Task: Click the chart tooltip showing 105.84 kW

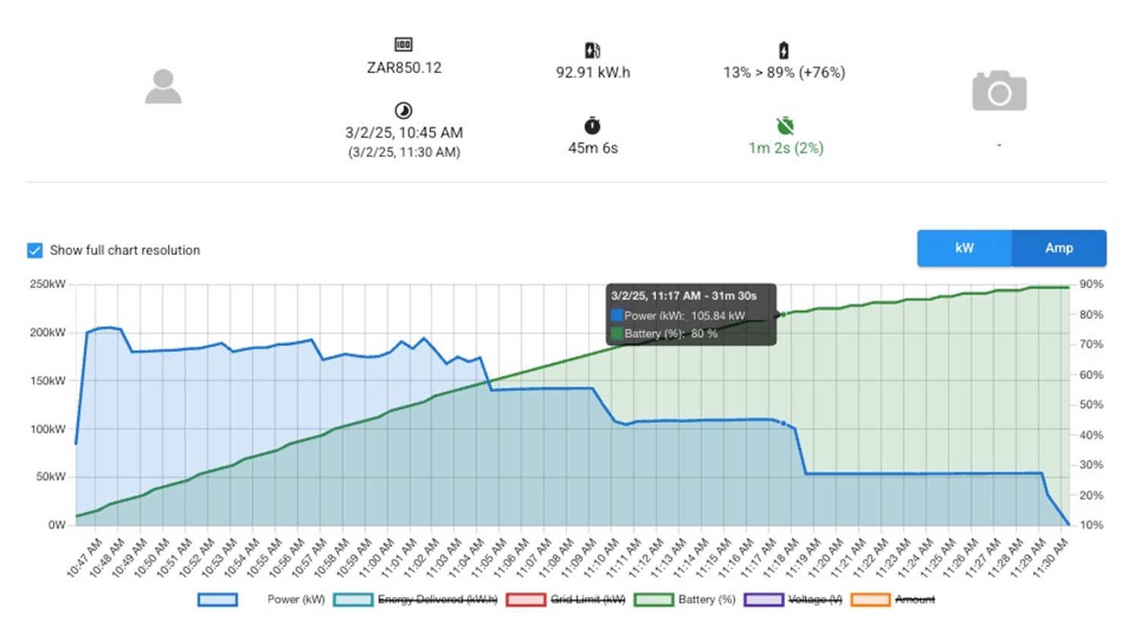Action: [x=691, y=315]
